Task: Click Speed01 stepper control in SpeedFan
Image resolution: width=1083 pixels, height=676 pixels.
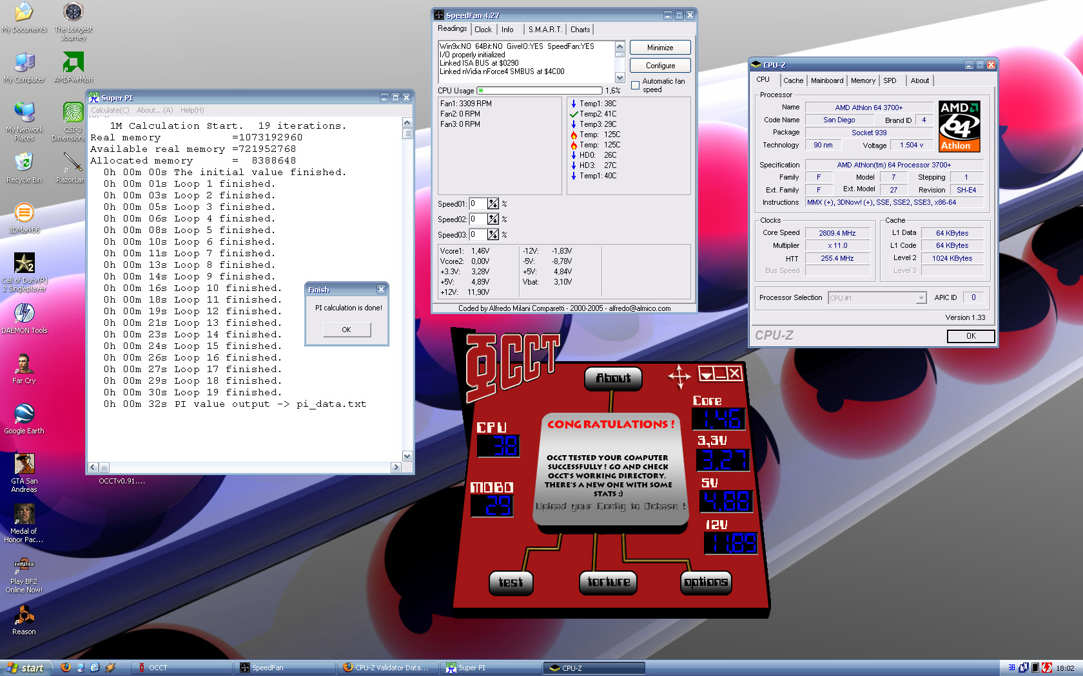Action: 493,203
